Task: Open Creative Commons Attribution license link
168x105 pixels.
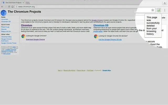Action: [9, 50]
